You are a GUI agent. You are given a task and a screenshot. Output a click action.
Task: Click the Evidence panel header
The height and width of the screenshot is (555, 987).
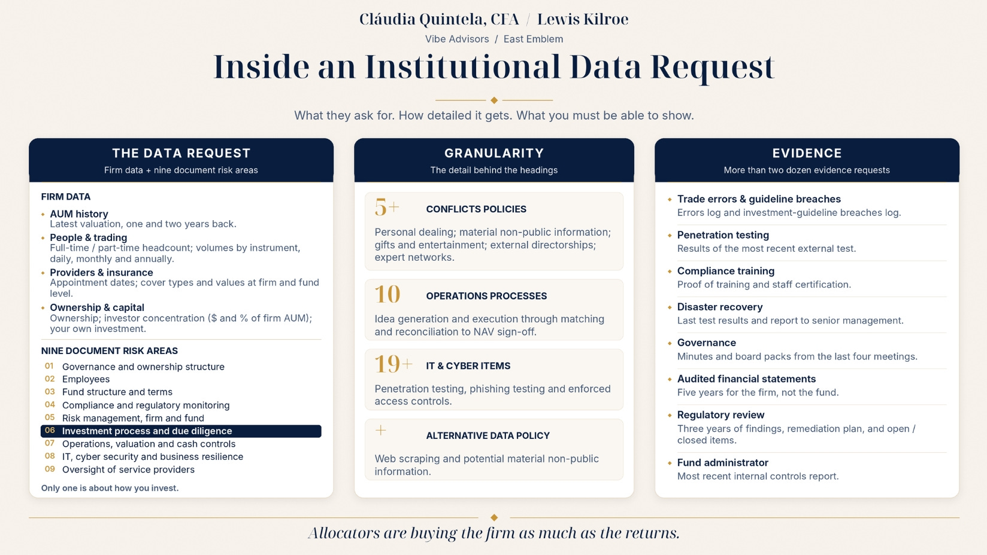click(807, 160)
